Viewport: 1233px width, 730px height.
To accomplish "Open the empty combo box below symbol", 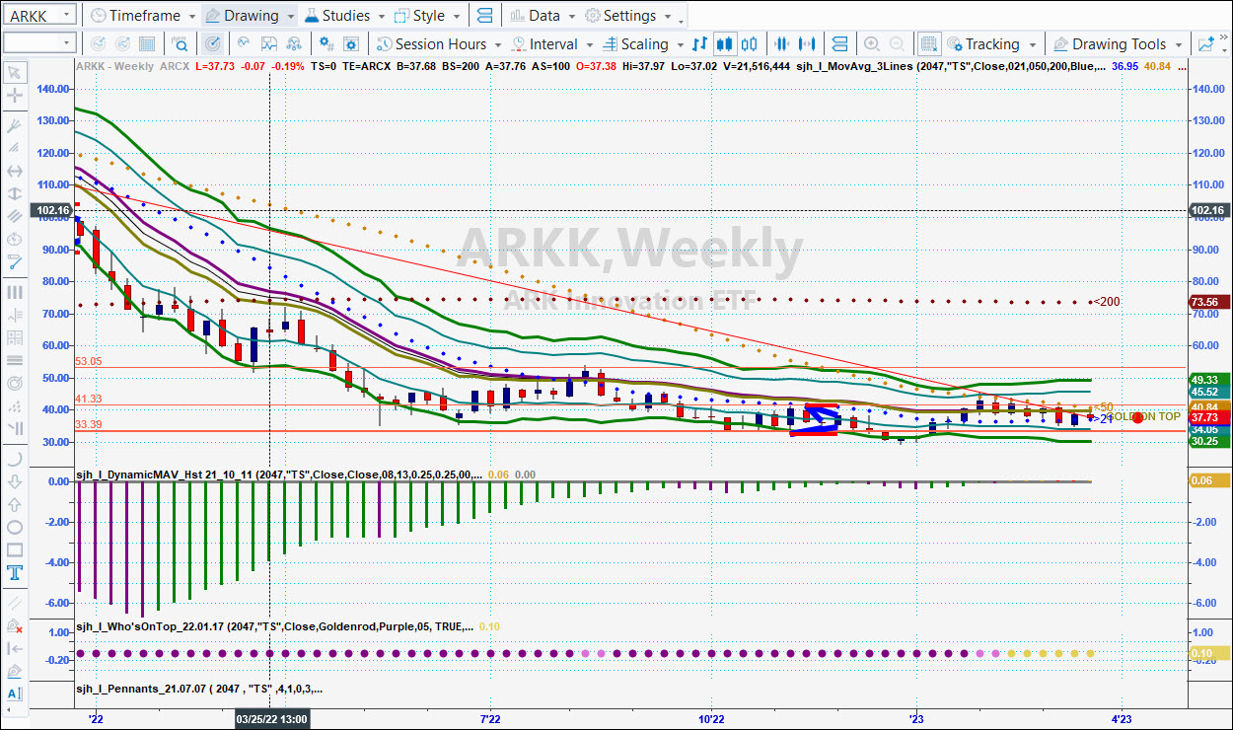I will pos(39,43).
